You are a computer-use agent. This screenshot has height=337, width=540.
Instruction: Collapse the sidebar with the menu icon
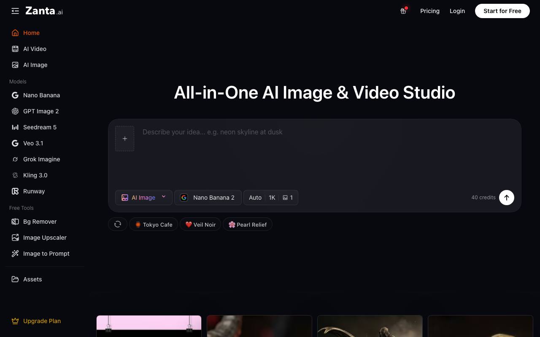pyautogui.click(x=15, y=11)
